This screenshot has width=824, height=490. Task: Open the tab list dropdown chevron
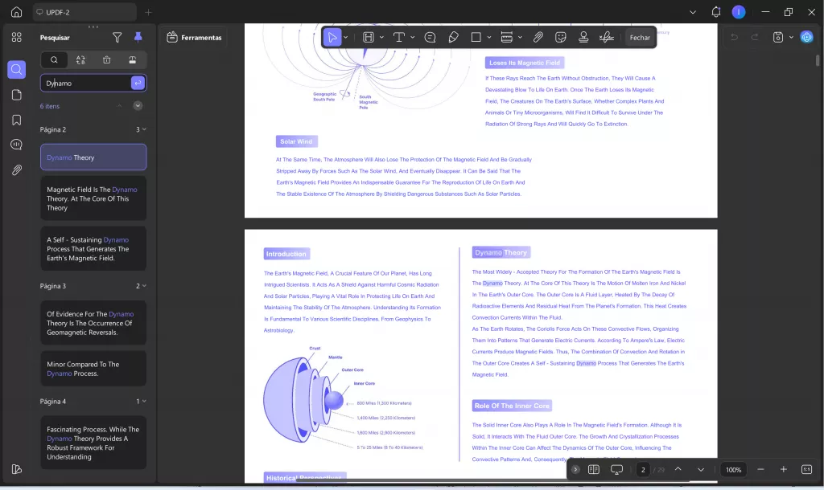click(x=693, y=12)
